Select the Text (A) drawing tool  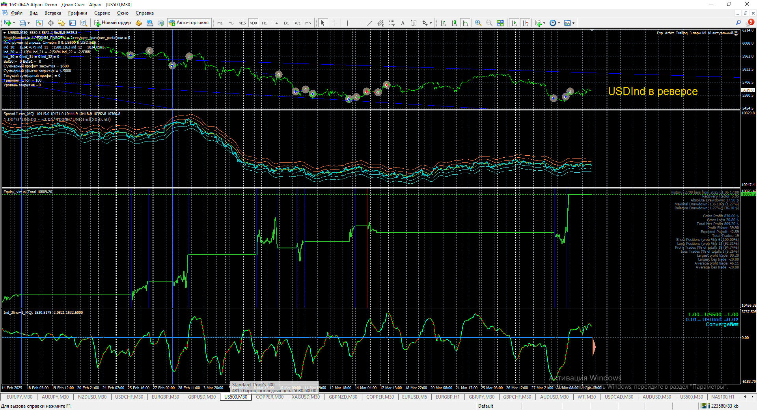point(403,23)
